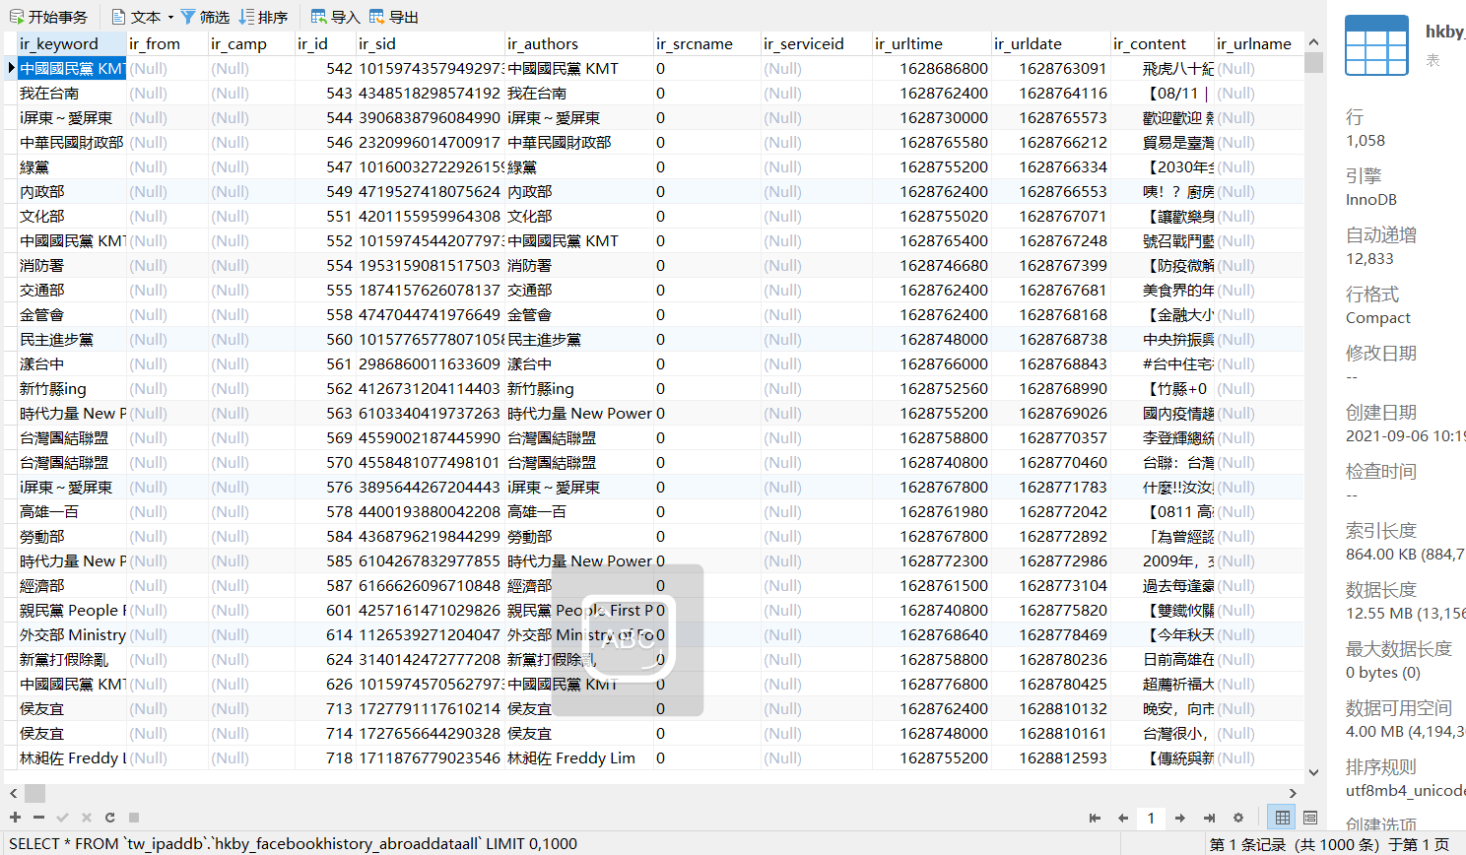Expand the 文本 dropdown arrow
This screenshot has height=855, width=1466.
tap(170, 17)
